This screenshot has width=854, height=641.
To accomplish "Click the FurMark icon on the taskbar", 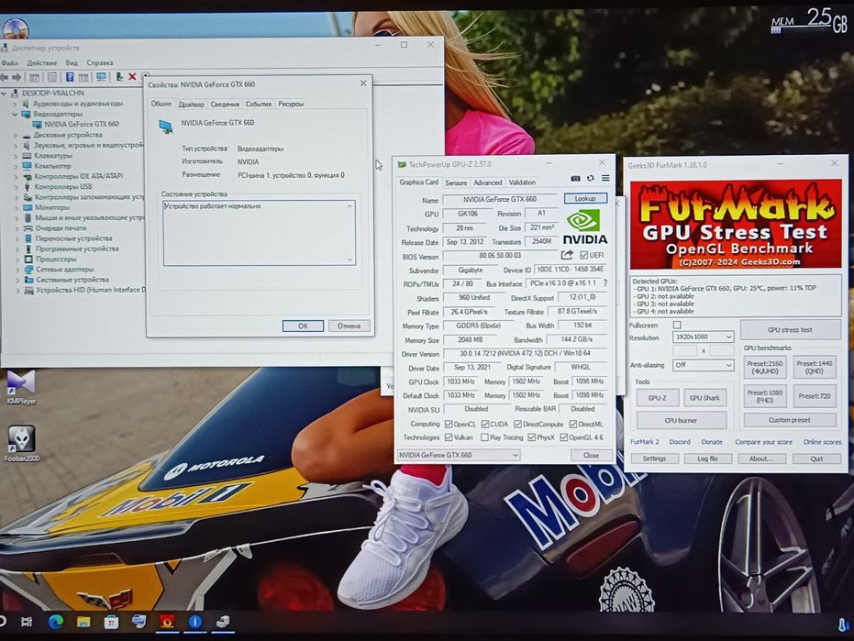I will pyautogui.click(x=167, y=622).
